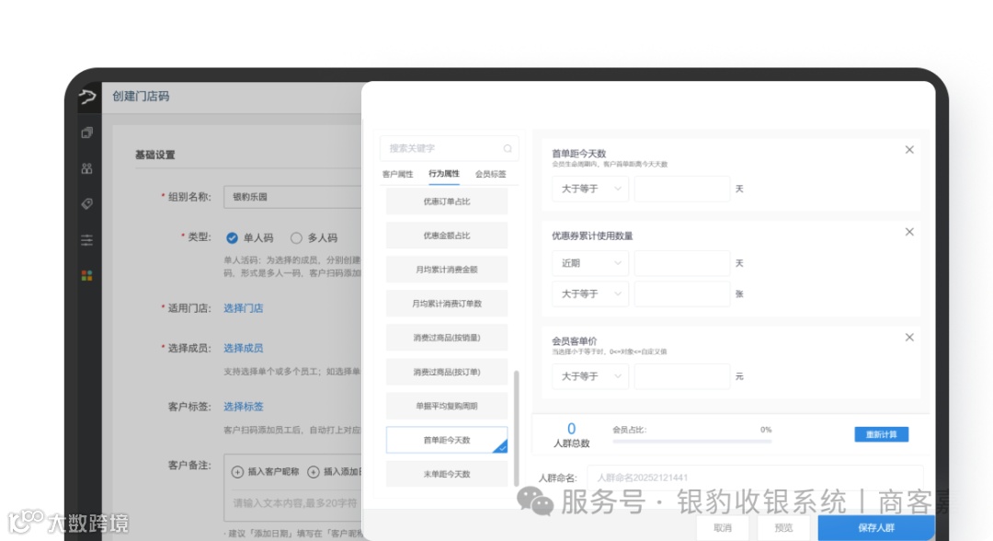Click the 预览 button
993x541 pixels.
783,528
